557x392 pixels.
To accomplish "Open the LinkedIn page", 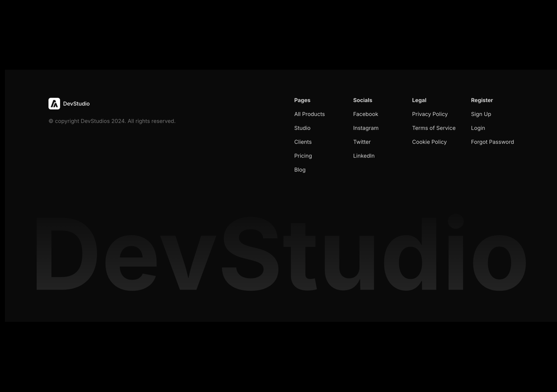I will pos(364,156).
